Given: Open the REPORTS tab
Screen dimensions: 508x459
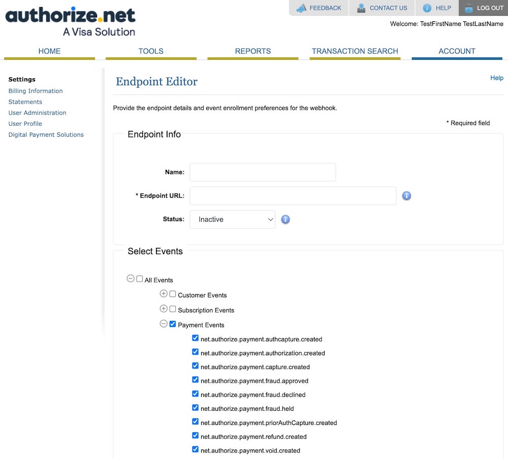Looking at the screenshot, I should click(x=252, y=51).
